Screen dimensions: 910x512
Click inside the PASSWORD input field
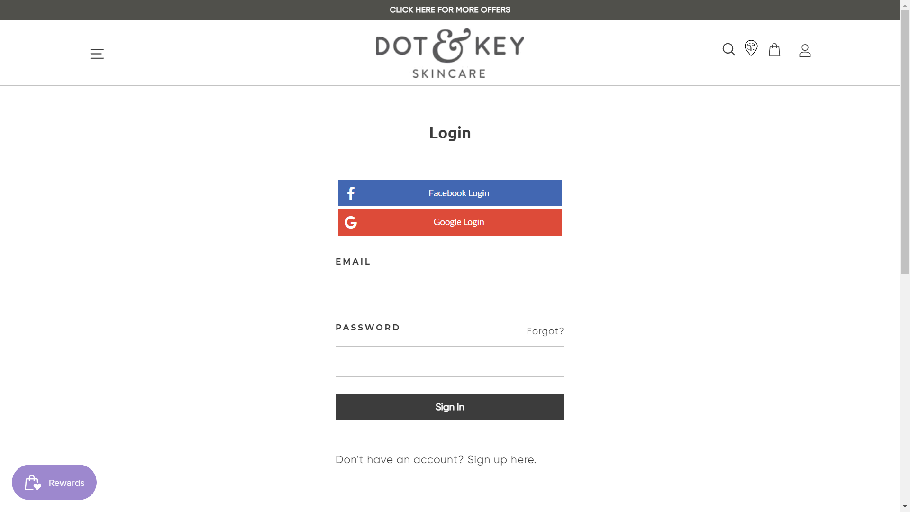[449, 361]
